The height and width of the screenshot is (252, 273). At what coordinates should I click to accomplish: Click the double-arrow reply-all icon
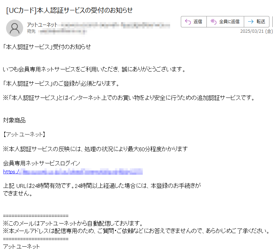[x=214, y=22]
